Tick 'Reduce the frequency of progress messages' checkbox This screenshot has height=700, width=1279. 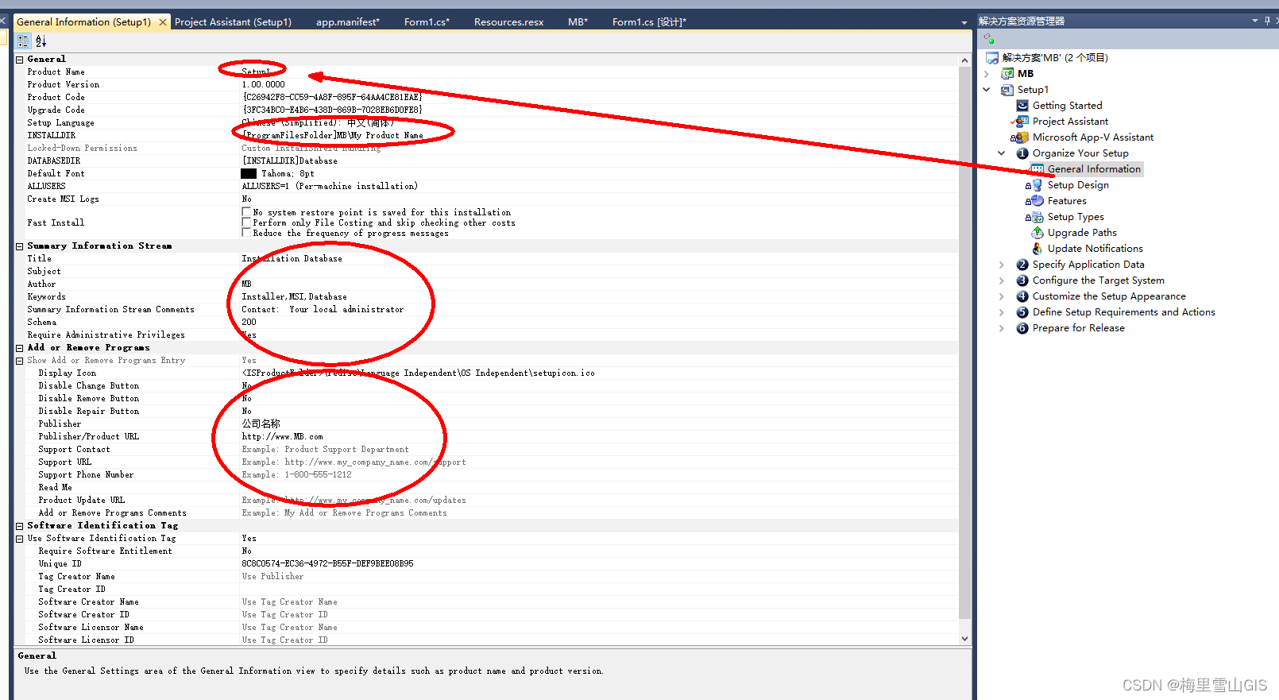[246, 233]
